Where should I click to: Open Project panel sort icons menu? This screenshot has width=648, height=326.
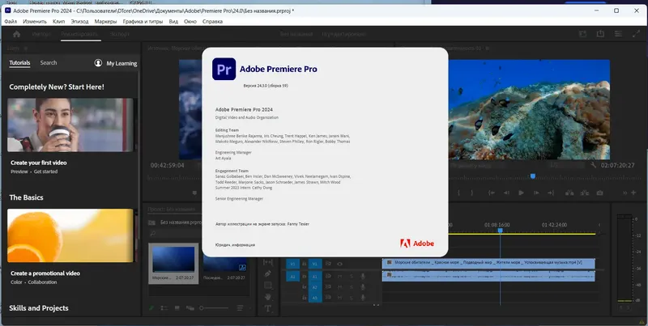point(240,308)
